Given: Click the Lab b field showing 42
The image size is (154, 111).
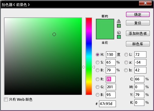Looking at the screenshot, I should (140, 70).
